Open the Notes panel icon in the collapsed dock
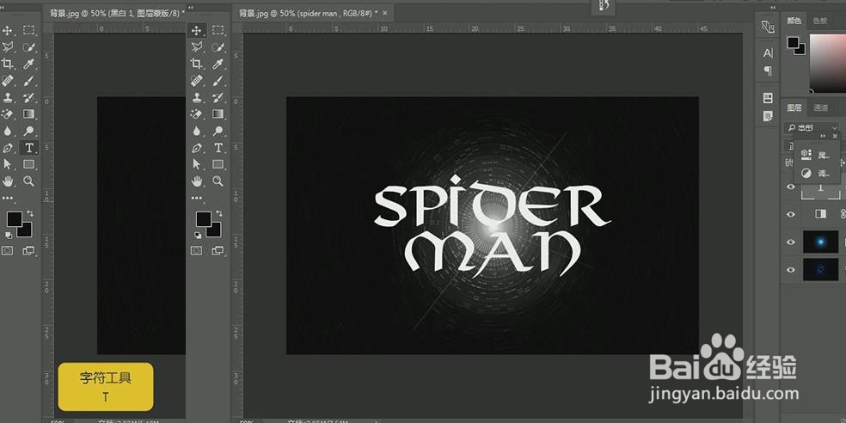Image resolution: width=846 pixels, height=423 pixels. [768, 115]
